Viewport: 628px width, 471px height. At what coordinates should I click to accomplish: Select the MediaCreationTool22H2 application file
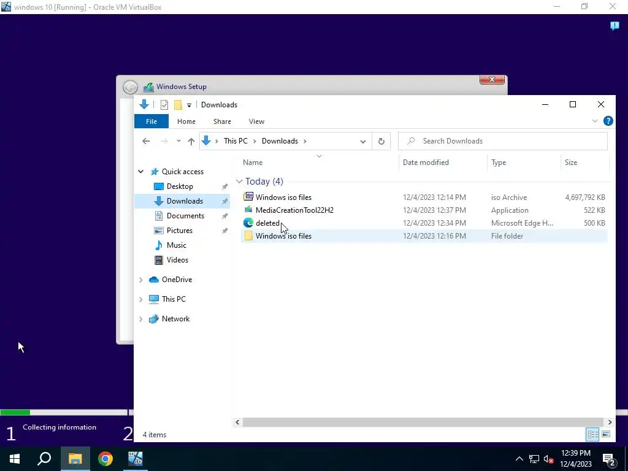(x=424, y=210)
